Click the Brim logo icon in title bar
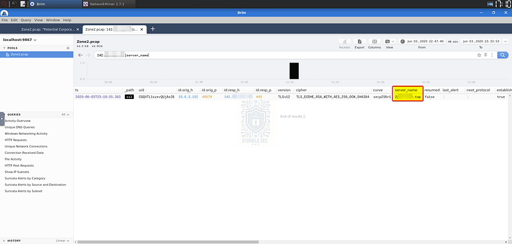The width and height of the screenshot is (512, 244). coord(4,13)
